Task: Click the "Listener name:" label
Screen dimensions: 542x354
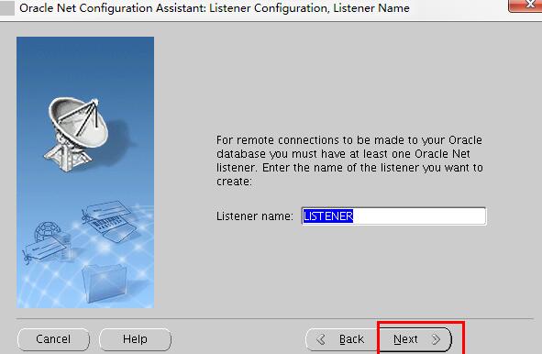Action: (x=255, y=216)
